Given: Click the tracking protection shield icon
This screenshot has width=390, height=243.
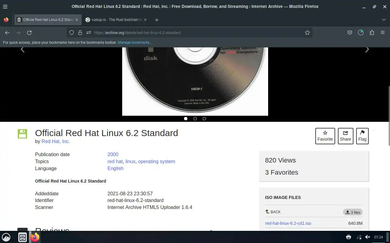Looking at the screenshot, I should [72, 33].
